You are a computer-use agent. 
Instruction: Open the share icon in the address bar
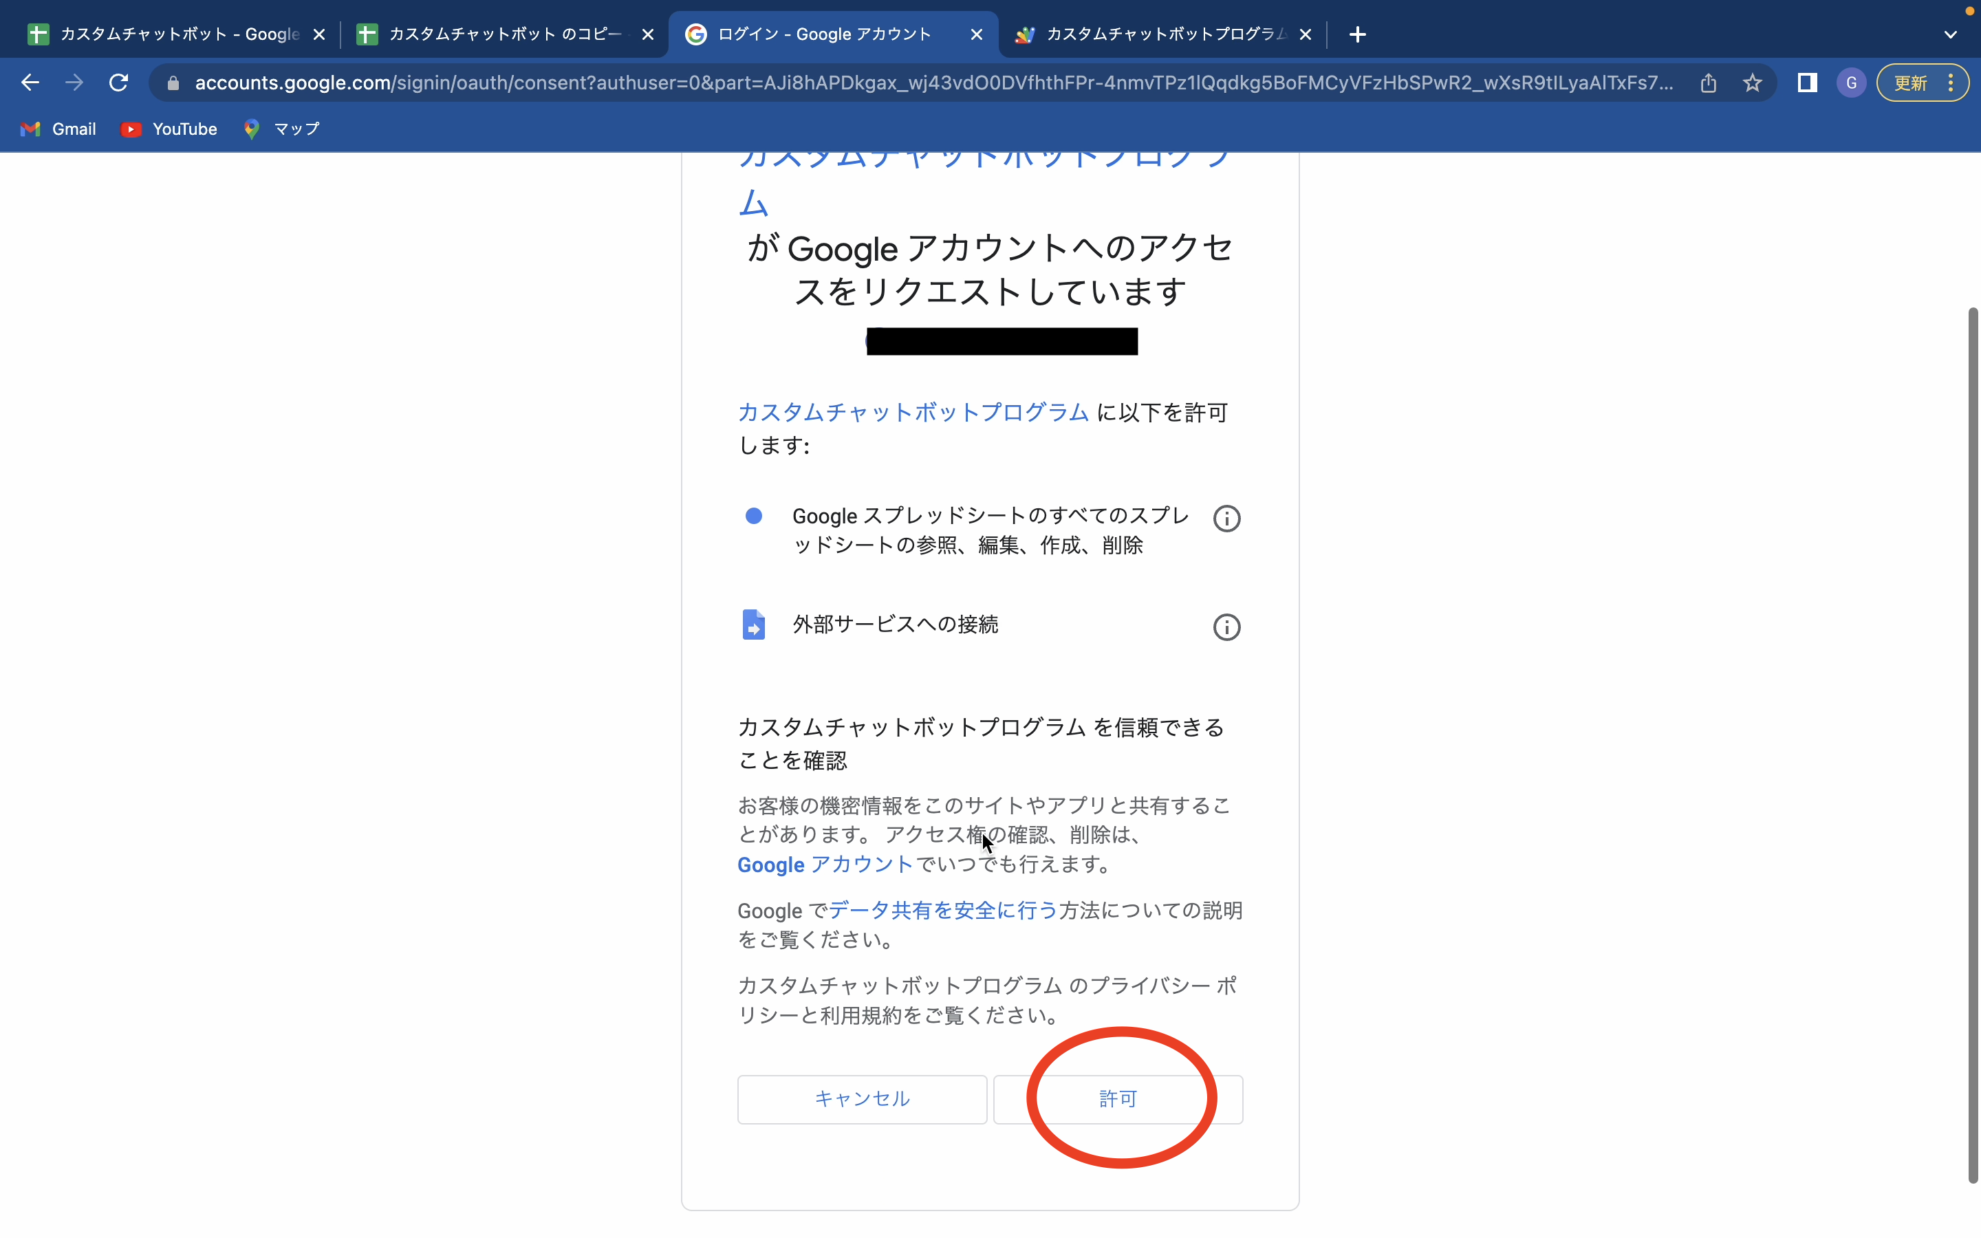[1709, 82]
